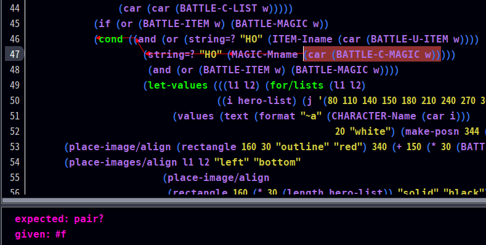Click the green 'for/lists' keyword
The width and height of the screenshot is (486, 245).
click(297, 85)
